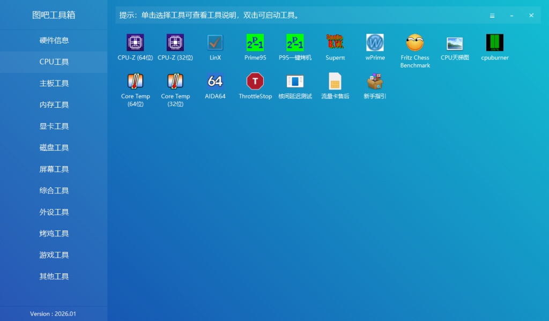Screen dimensions: 549x321
Task: Click the ThrottleStop icon
Action: click(255, 81)
